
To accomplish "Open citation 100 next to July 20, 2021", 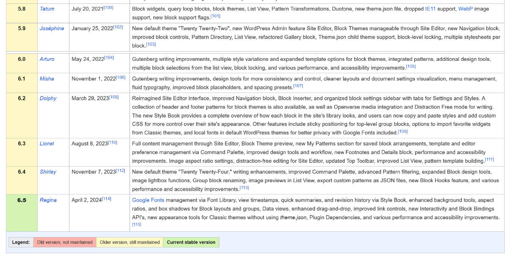I will tap(108, 7).
